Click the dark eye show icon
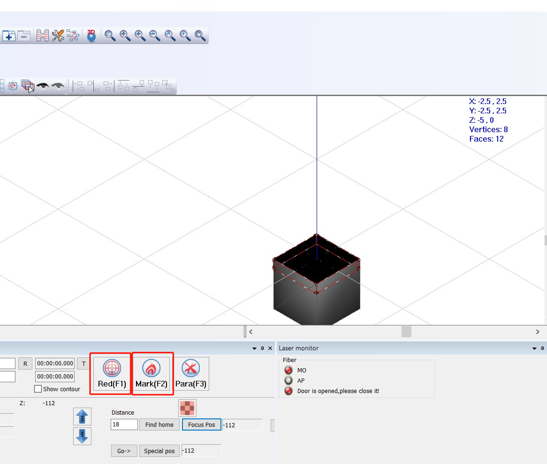547x464 pixels. [43, 85]
